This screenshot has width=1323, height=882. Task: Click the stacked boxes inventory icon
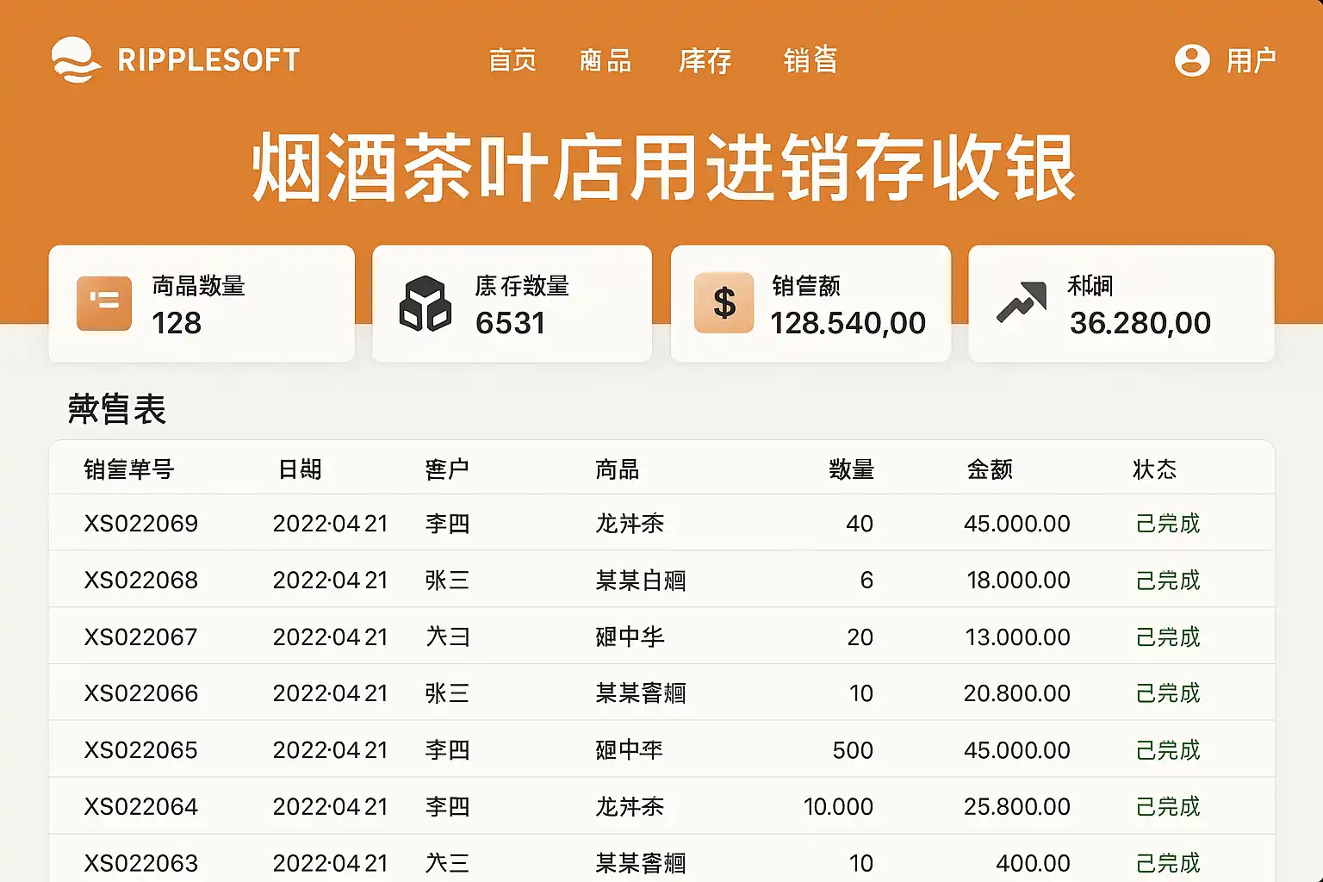(x=425, y=303)
